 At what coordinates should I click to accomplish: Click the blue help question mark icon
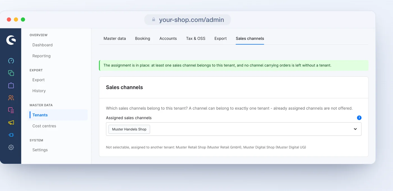(359, 118)
